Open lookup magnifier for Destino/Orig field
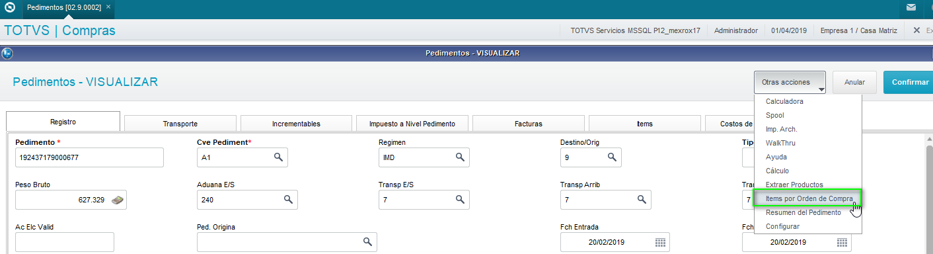This screenshot has width=933, height=254. (612, 157)
